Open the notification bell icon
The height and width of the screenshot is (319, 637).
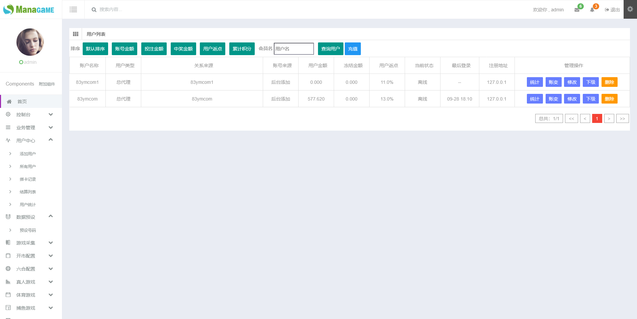pyautogui.click(x=592, y=10)
